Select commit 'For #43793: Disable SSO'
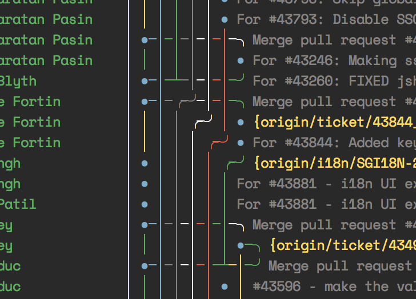This screenshot has height=299, width=416. 326,19
